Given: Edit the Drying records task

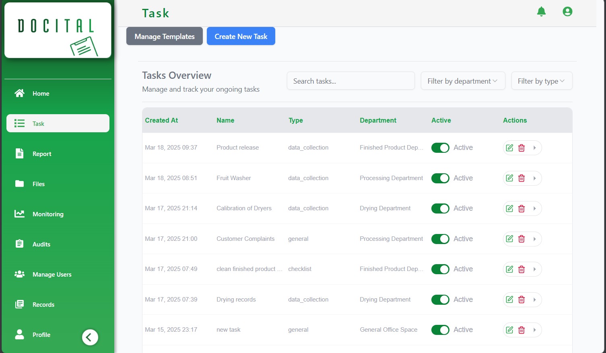Looking at the screenshot, I should click(509, 300).
